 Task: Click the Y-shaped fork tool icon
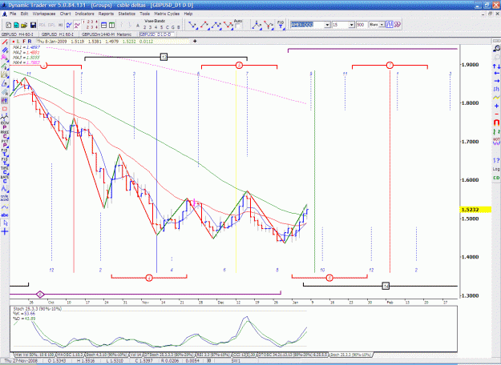point(269,25)
